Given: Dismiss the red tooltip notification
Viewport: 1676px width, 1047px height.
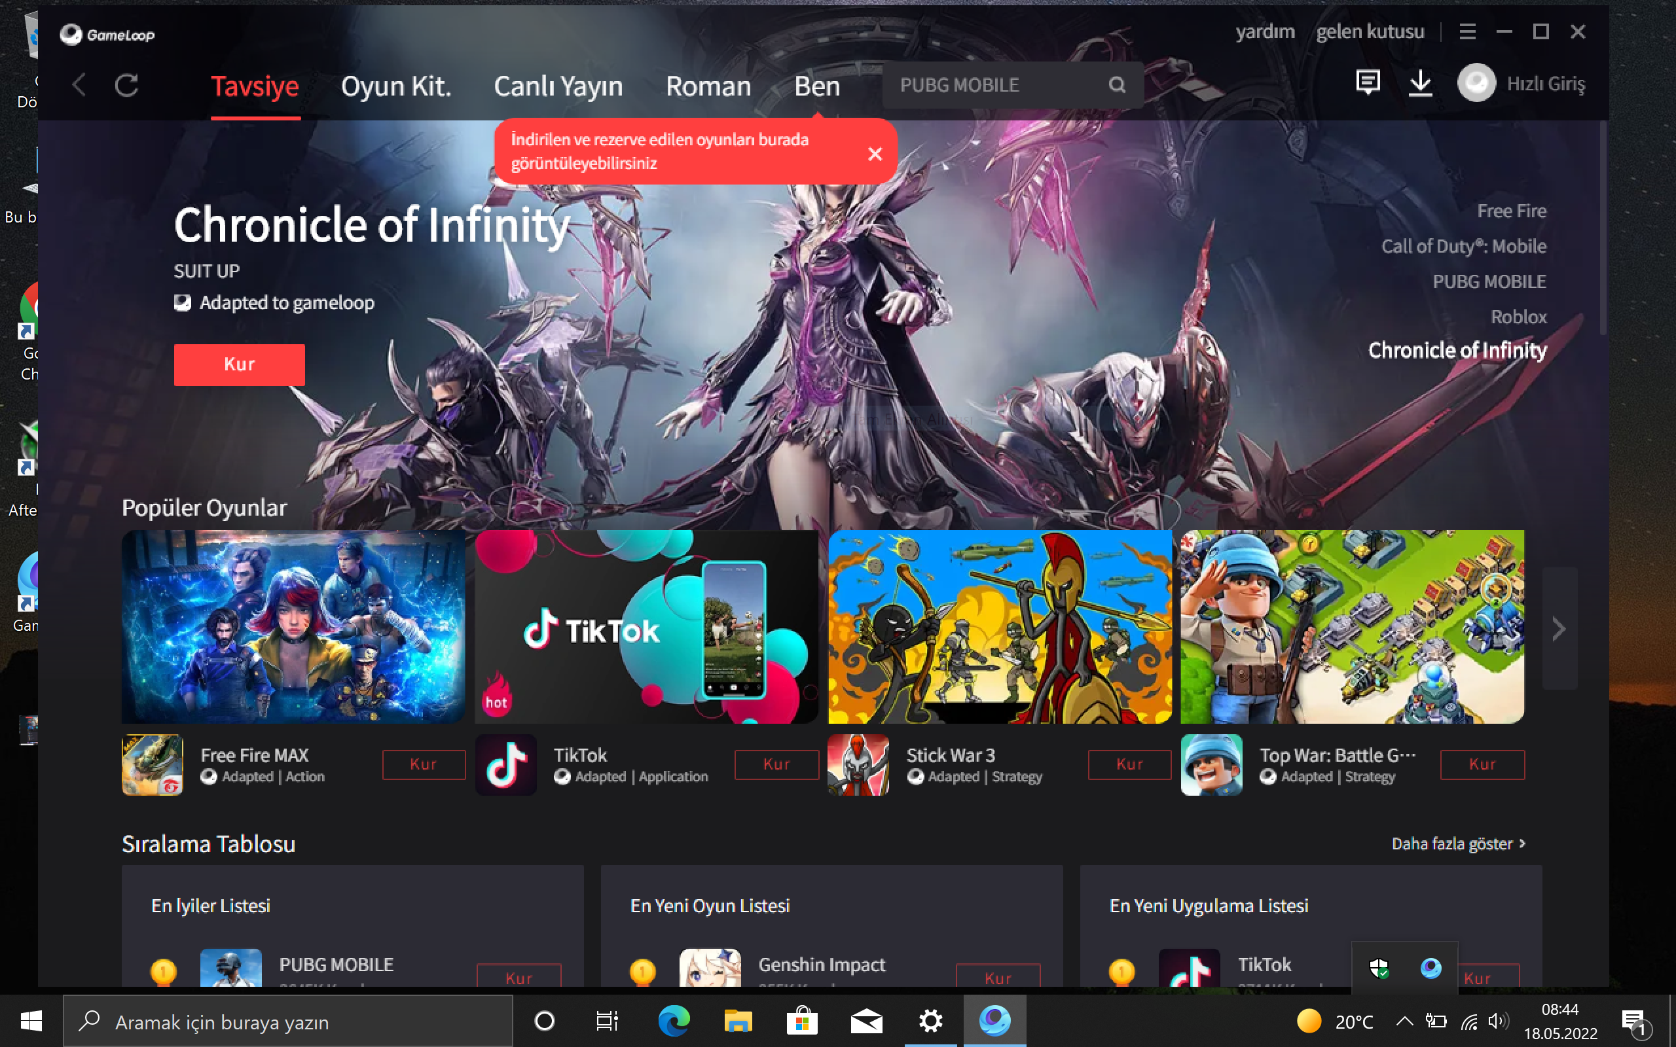Looking at the screenshot, I should coord(875,154).
